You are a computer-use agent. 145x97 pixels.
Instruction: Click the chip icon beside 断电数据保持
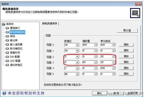coord(7,32)
